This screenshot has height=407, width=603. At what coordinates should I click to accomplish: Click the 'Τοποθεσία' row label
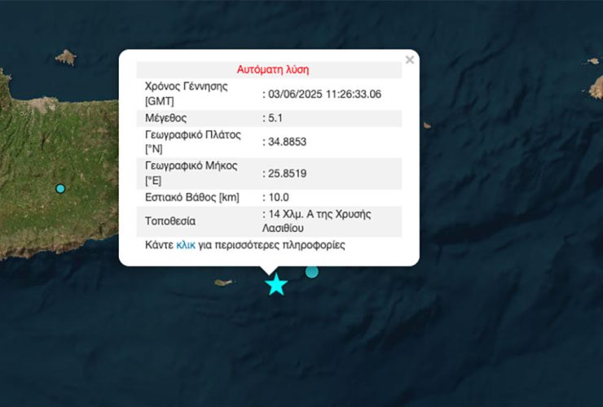pyautogui.click(x=169, y=221)
